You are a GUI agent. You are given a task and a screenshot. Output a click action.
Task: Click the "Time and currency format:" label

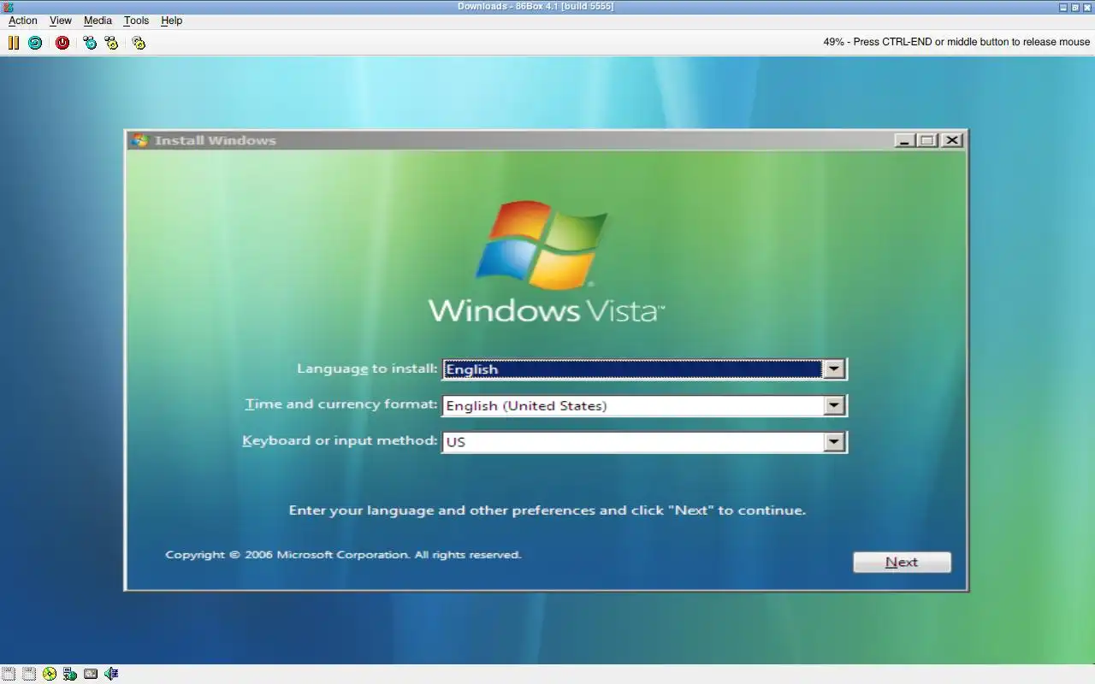341,404
